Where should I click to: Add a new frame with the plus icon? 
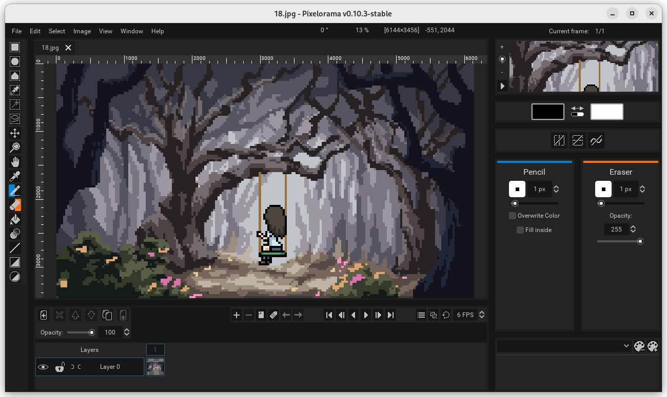point(237,315)
